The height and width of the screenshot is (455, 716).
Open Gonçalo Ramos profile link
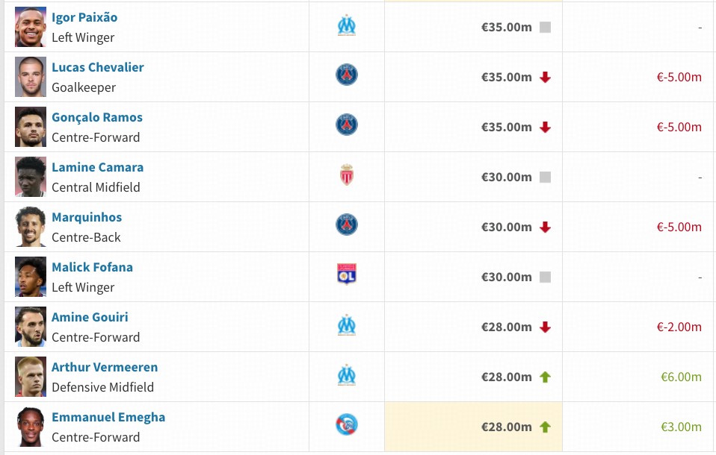tap(96, 117)
